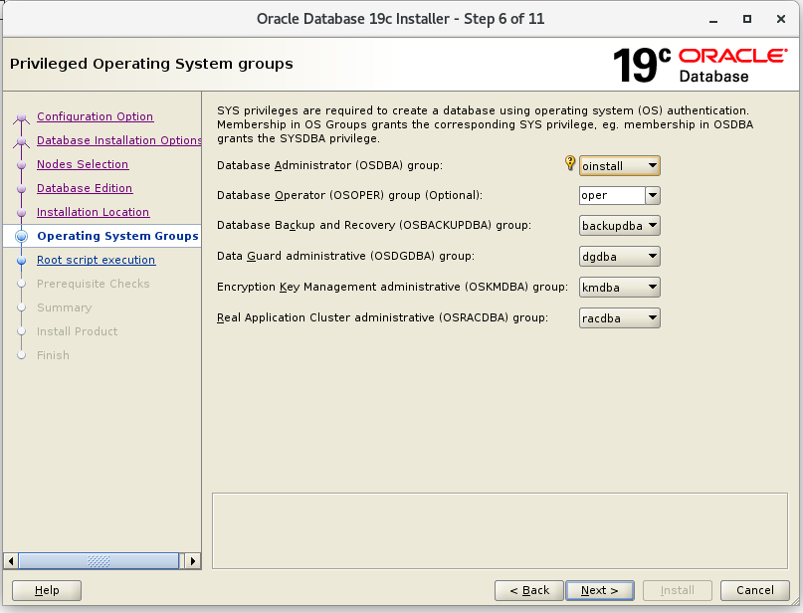Click the Oracle 19c Database logo
Image resolution: width=803 pixels, height=613 pixels.
[x=700, y=65]
